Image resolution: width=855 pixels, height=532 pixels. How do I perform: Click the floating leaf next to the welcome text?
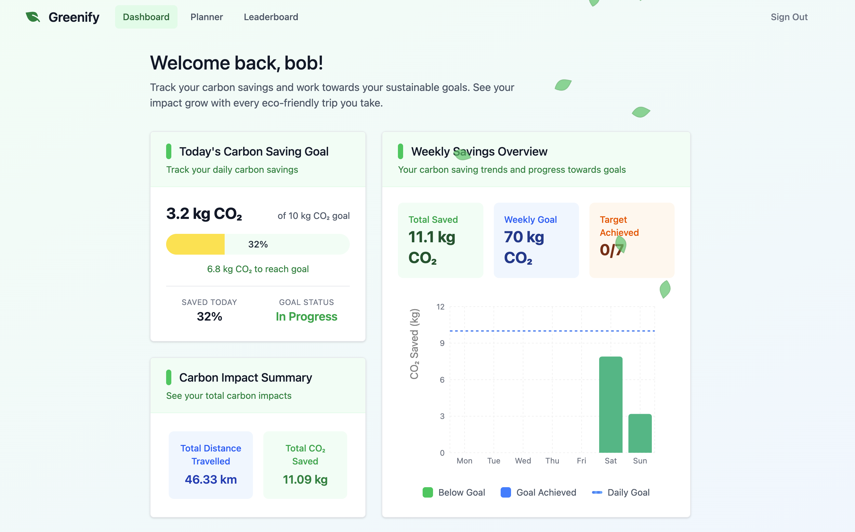click(x=563, y=85)
